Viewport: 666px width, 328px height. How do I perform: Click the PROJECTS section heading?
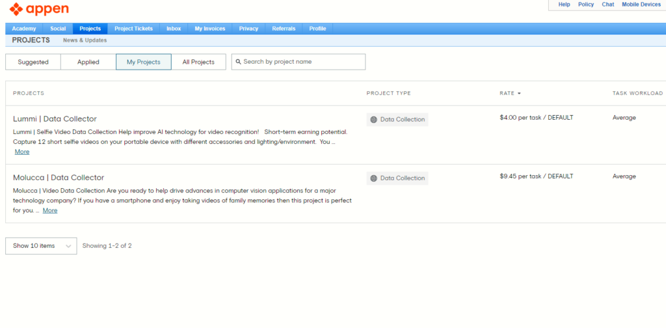[x=31, y=40]
